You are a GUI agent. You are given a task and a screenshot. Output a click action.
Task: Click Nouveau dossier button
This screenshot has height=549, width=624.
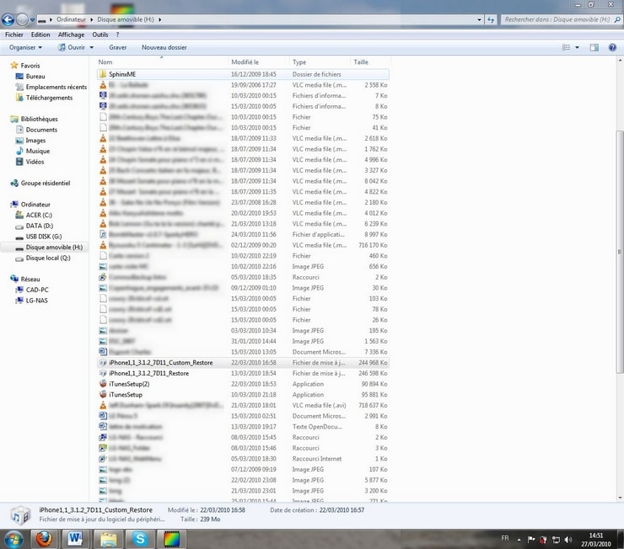click(164, 48)
